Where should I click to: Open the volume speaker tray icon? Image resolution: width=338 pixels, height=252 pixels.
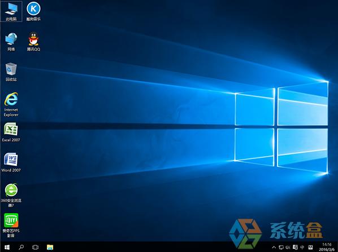(288, 247)
